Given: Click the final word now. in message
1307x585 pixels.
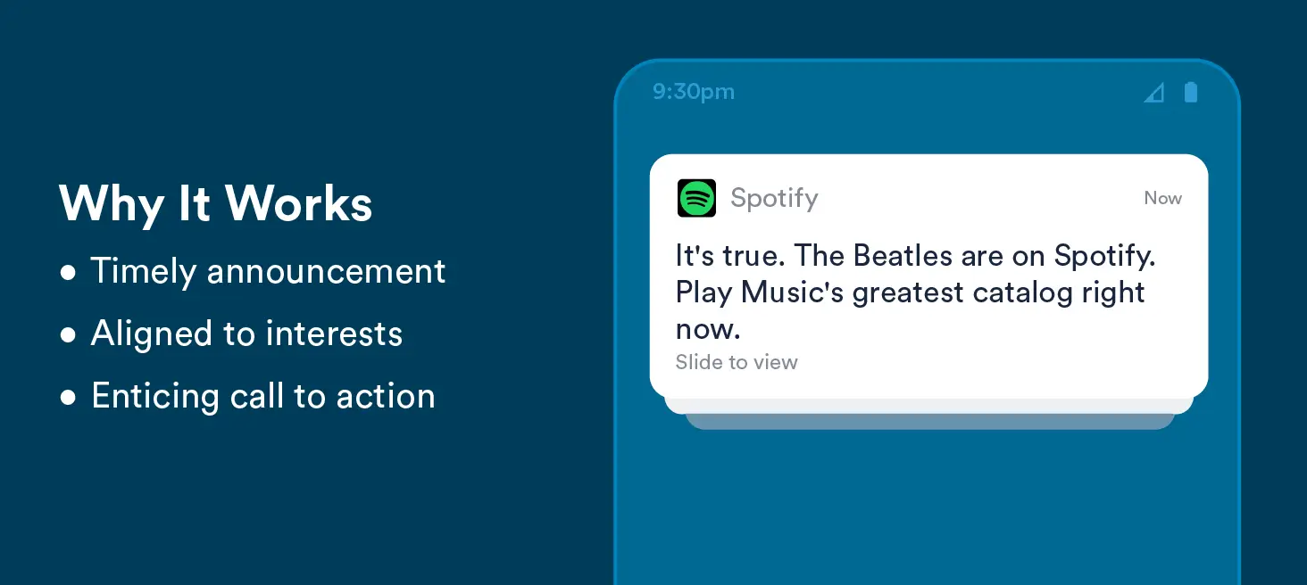Looking at the screenshot, I should pos(708,331).
